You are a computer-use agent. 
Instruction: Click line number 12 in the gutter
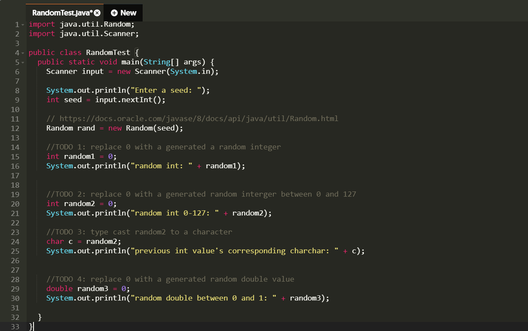[15, 128]
